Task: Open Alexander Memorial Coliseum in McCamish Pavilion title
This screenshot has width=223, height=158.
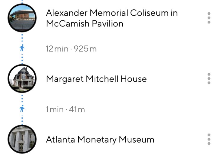Action: (x=111, y=18)
